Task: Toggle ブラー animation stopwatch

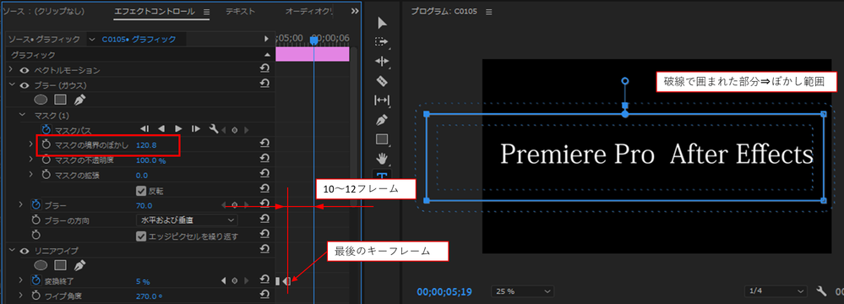Action: pyautogui.click(x=36, y=205)
